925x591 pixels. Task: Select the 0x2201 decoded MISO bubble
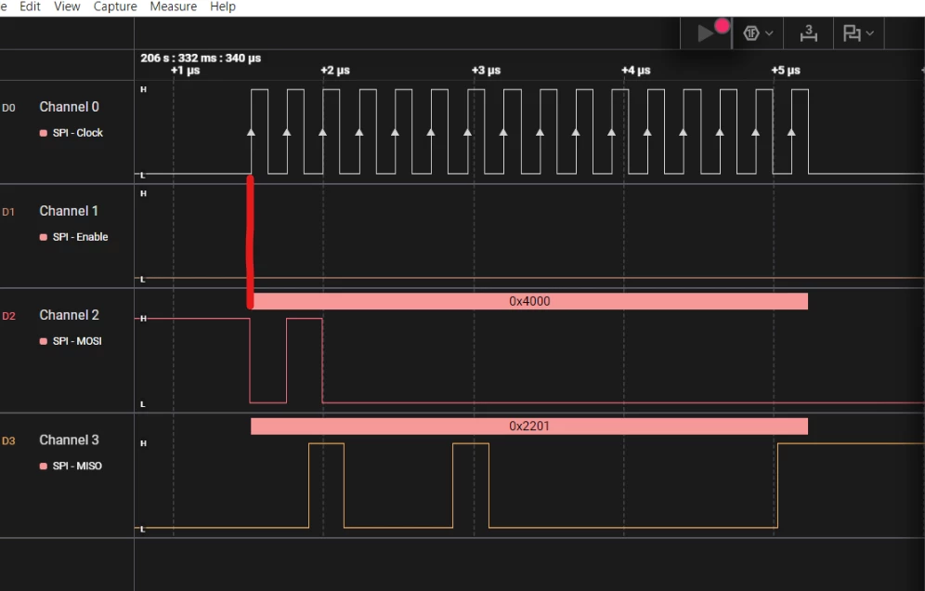(x=529, y=427)
